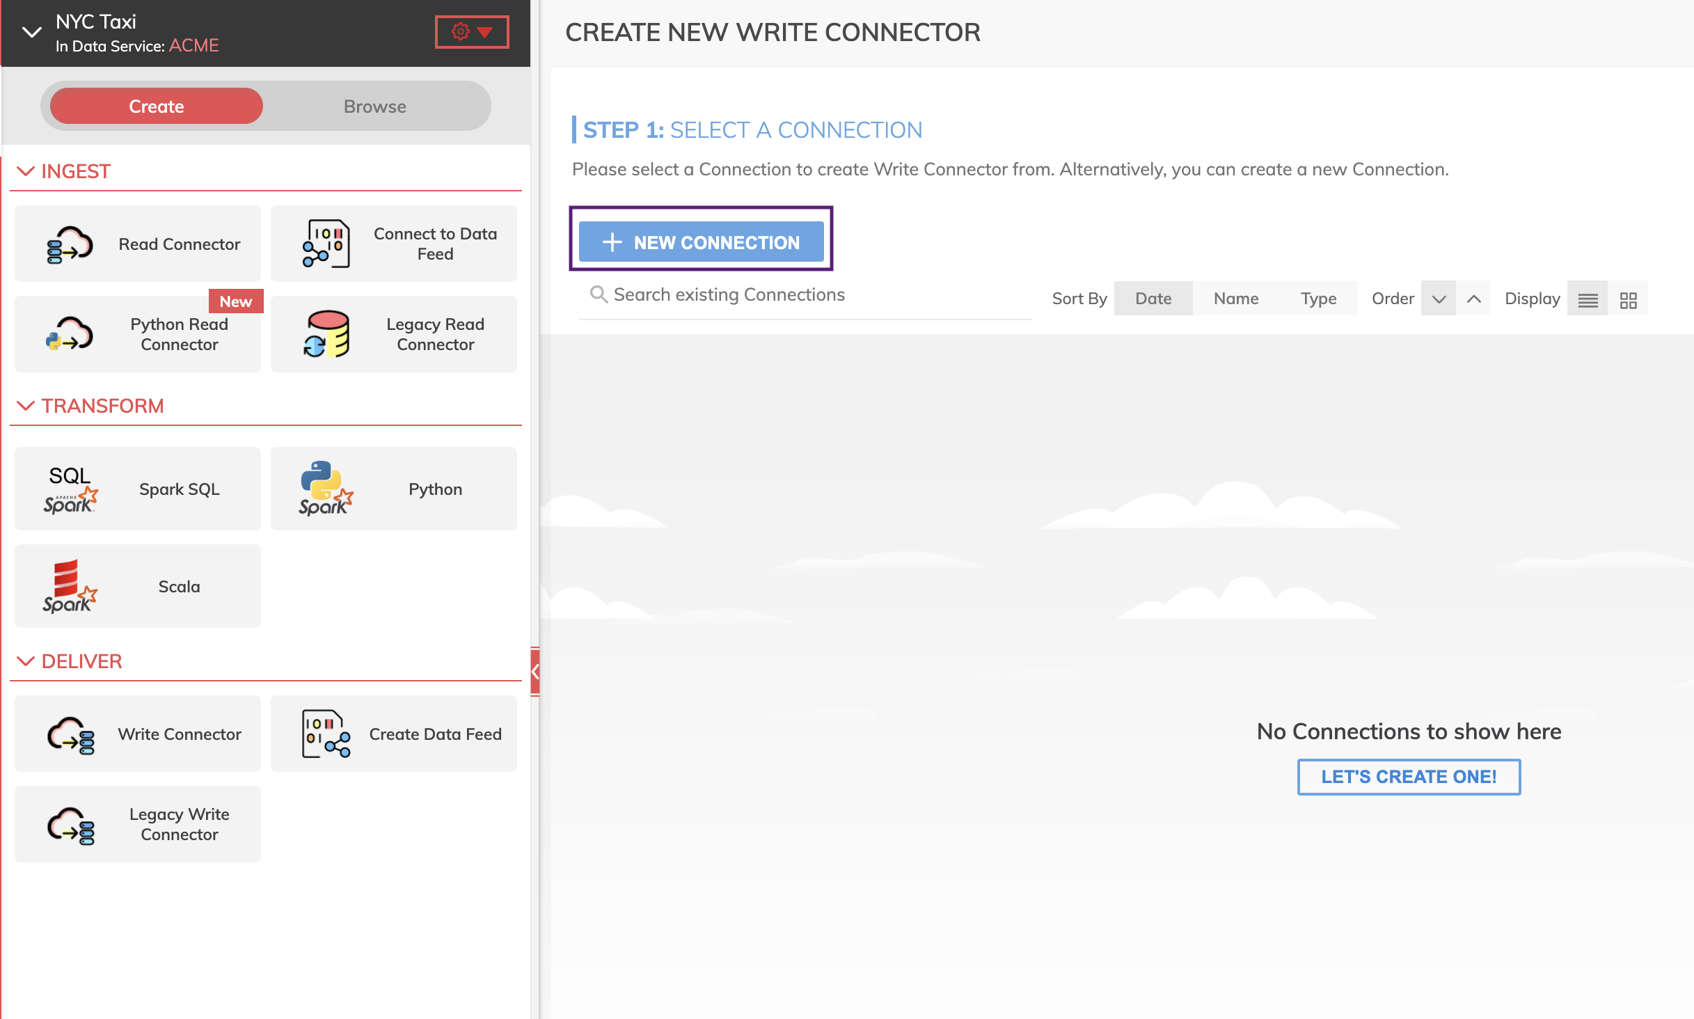Switch display to list view
This screenshot has height=1019, width=1694.
[x=1588, y=299]
